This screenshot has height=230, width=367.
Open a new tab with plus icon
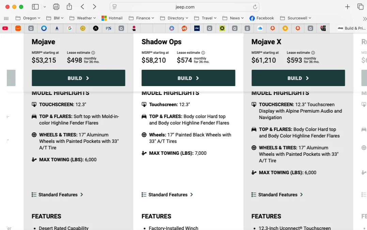tap(347, 7)
